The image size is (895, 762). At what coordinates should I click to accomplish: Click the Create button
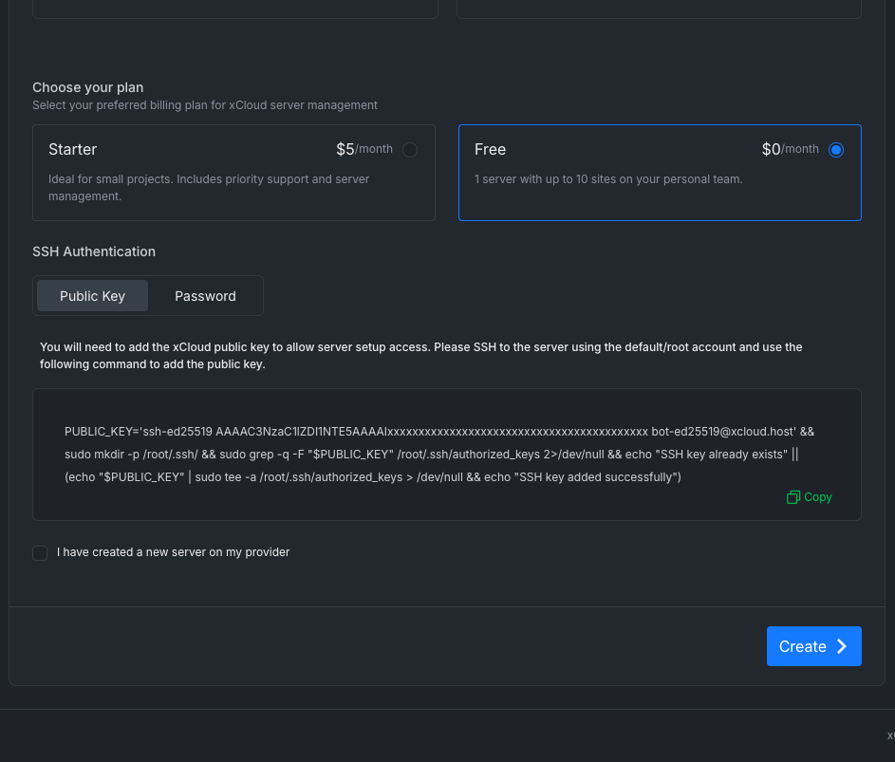click(x=814, y=646)
